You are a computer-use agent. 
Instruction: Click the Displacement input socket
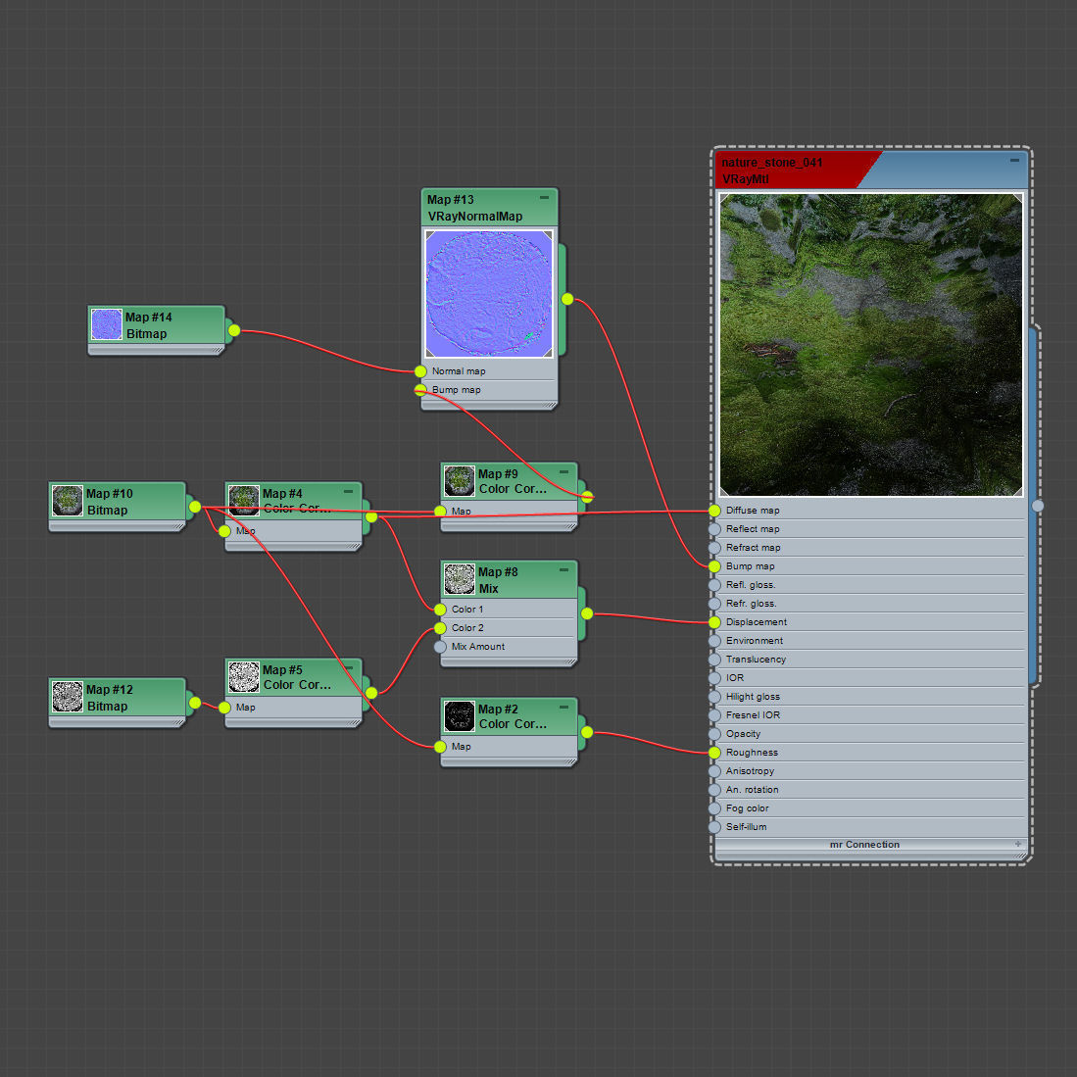pyautogui.click(x=715, y=622)
